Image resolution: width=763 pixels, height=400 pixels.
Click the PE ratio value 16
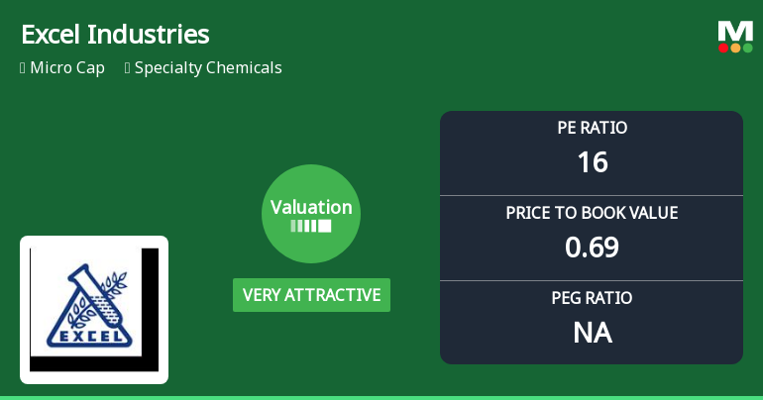click(x=592, y=161)
